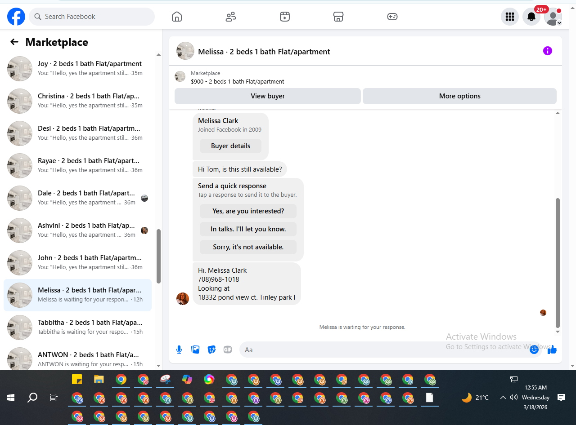Click the conversation list scroll-up arrow
The width and height of the screenshot is (576, 425).
coord(158,55)
